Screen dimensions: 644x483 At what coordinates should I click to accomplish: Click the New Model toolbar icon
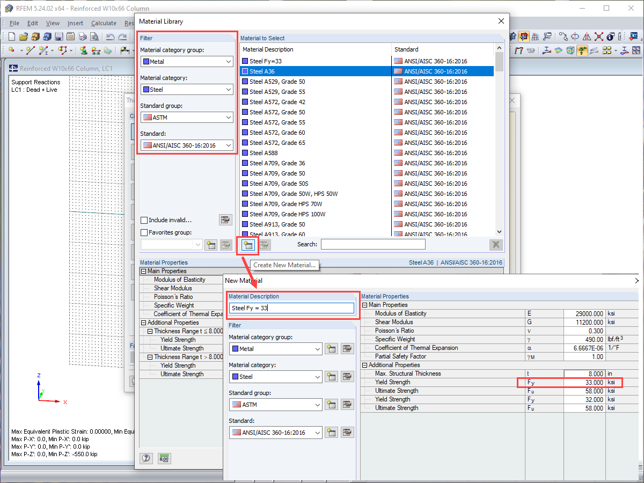(12, 36)
